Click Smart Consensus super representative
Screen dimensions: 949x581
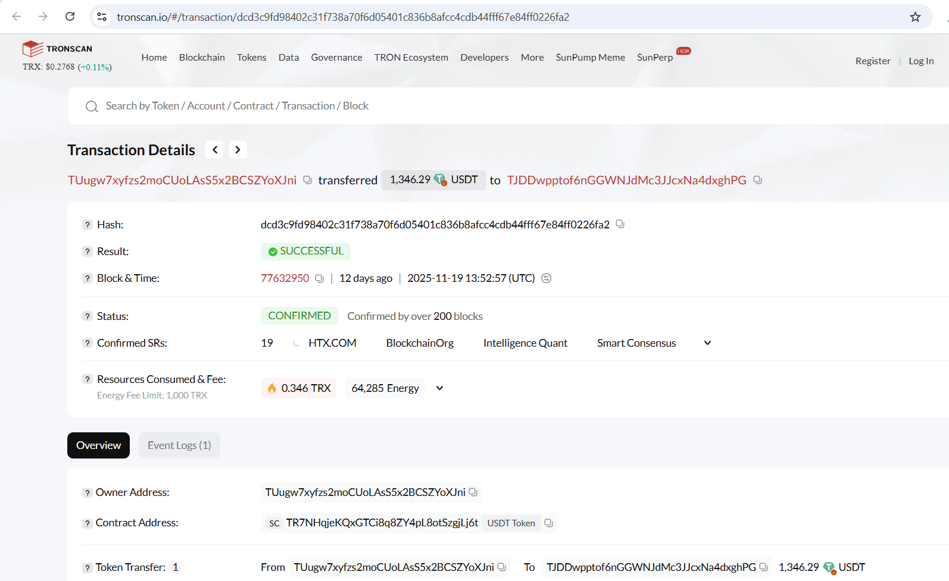(x=636, y=343)
